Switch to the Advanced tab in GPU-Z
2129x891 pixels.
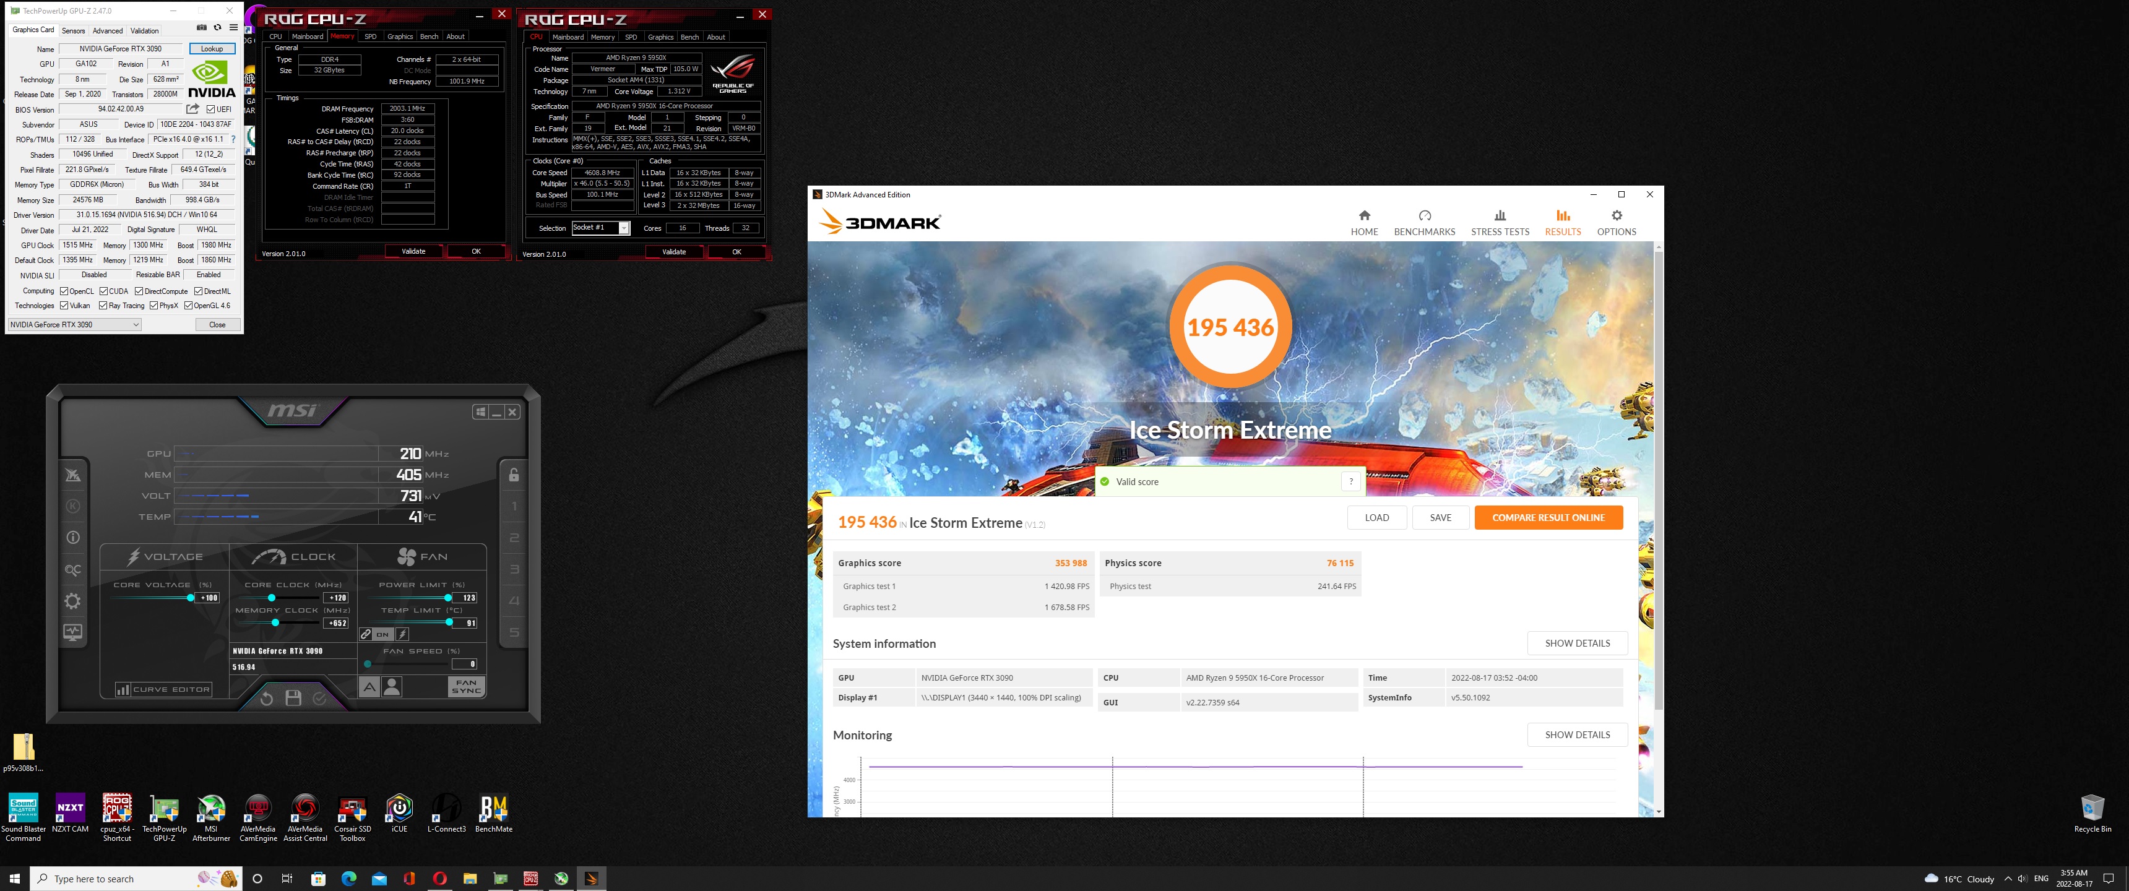click(108, 30)
